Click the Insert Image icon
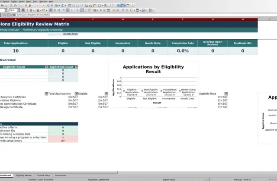The height and width of the screenshot is (181, 277). (87, 6)
